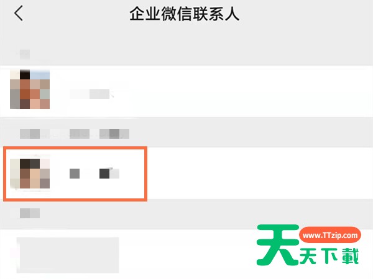The image size is (373, 279).
Task: Click white row area right of the orange box
Action: click(259, 173)
